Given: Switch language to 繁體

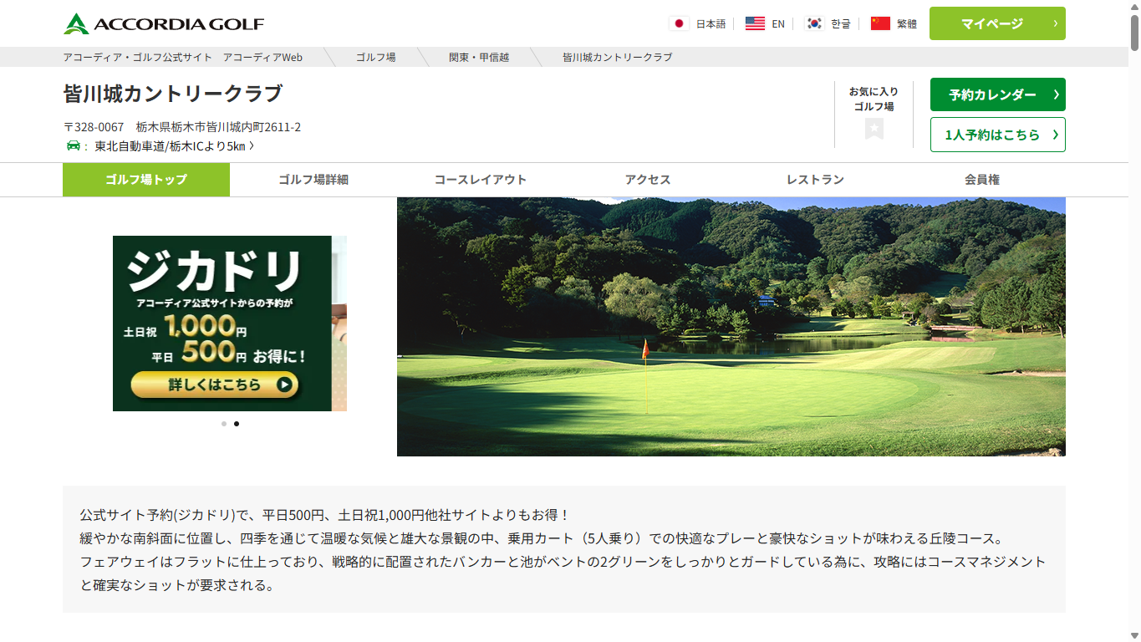Looking at the screenshot, I should point(907,23).
